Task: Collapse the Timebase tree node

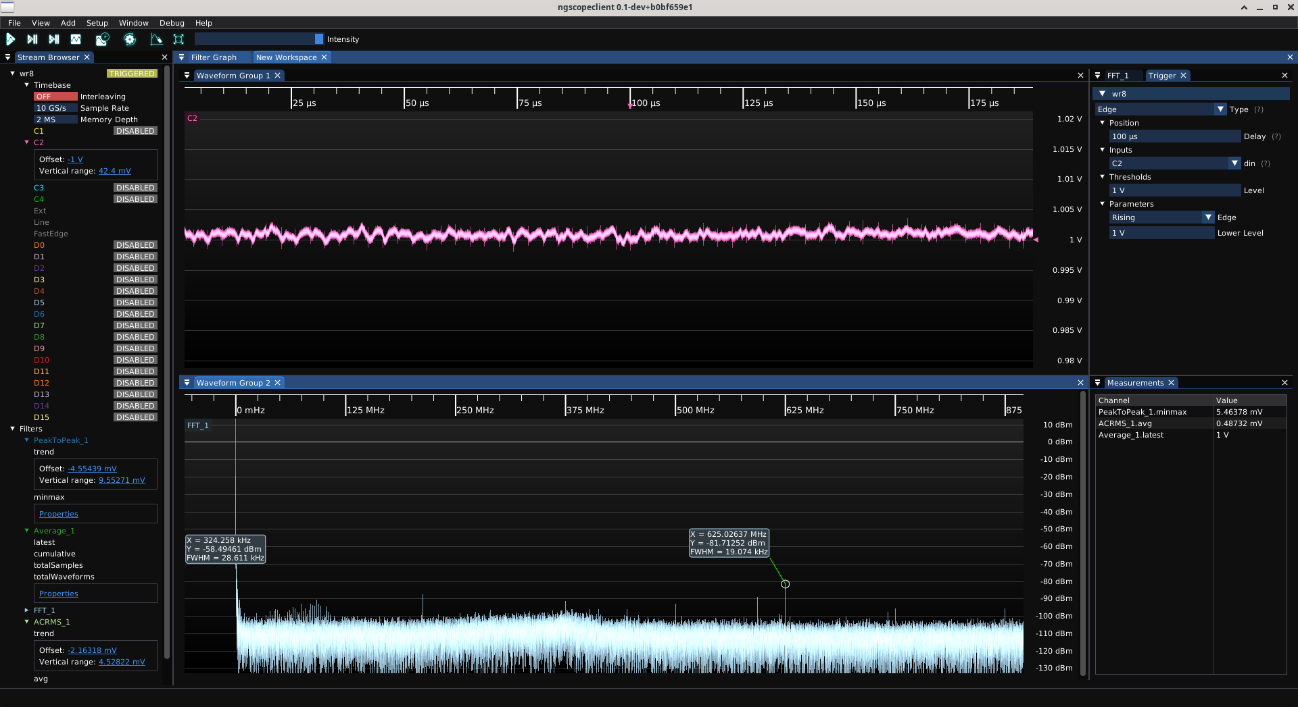Action: click(x=27, y=85)
